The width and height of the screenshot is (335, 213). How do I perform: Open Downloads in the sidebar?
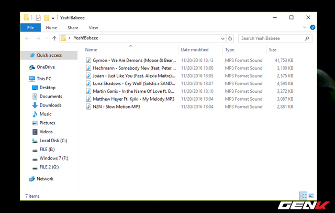pos(50,105)
